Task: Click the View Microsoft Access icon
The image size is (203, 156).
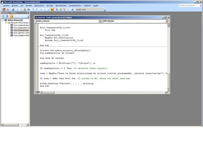Action: 3,9
